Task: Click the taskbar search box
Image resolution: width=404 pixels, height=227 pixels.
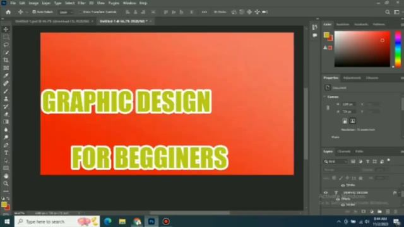Action: tap(57, 221)
